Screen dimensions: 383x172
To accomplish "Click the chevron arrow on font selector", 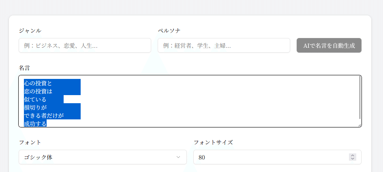I will pyautogui.click(x=178, y=157).
